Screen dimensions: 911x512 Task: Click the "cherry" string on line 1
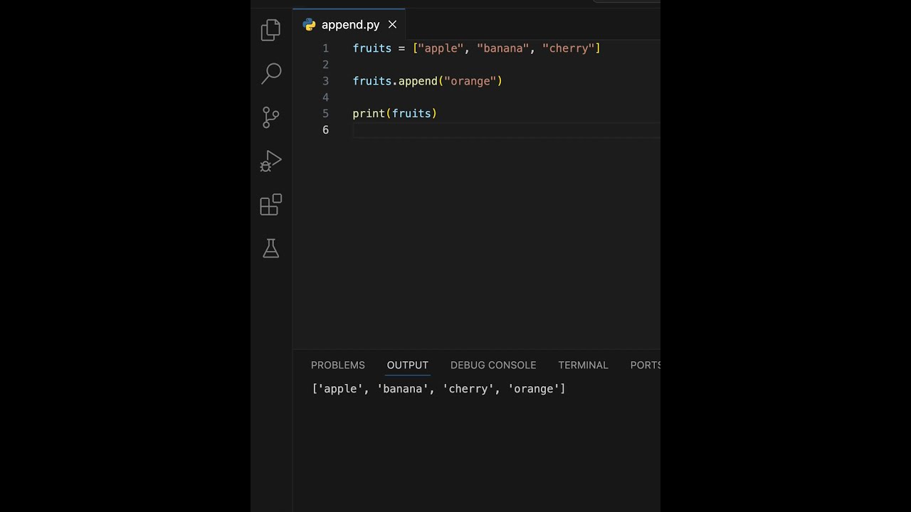pos(569,48)
